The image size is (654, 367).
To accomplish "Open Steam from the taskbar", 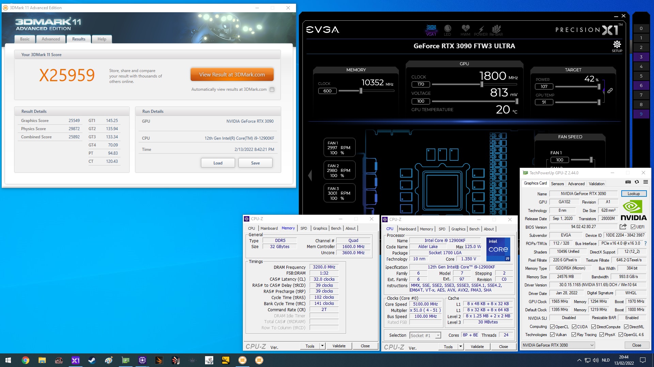I will (92, 360).
